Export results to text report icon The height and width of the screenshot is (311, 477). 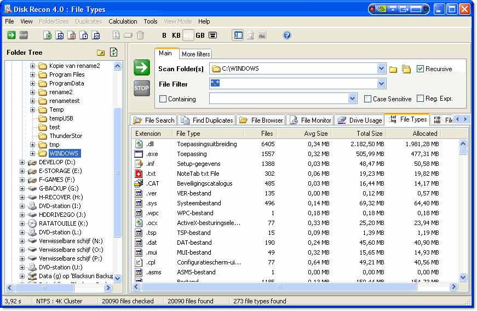click(72, 35)
